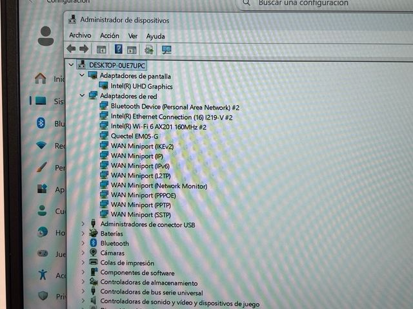This screenshot has height=309, width=413.
Task: Click the blue help question mark icon
Action: coord(118,49)
